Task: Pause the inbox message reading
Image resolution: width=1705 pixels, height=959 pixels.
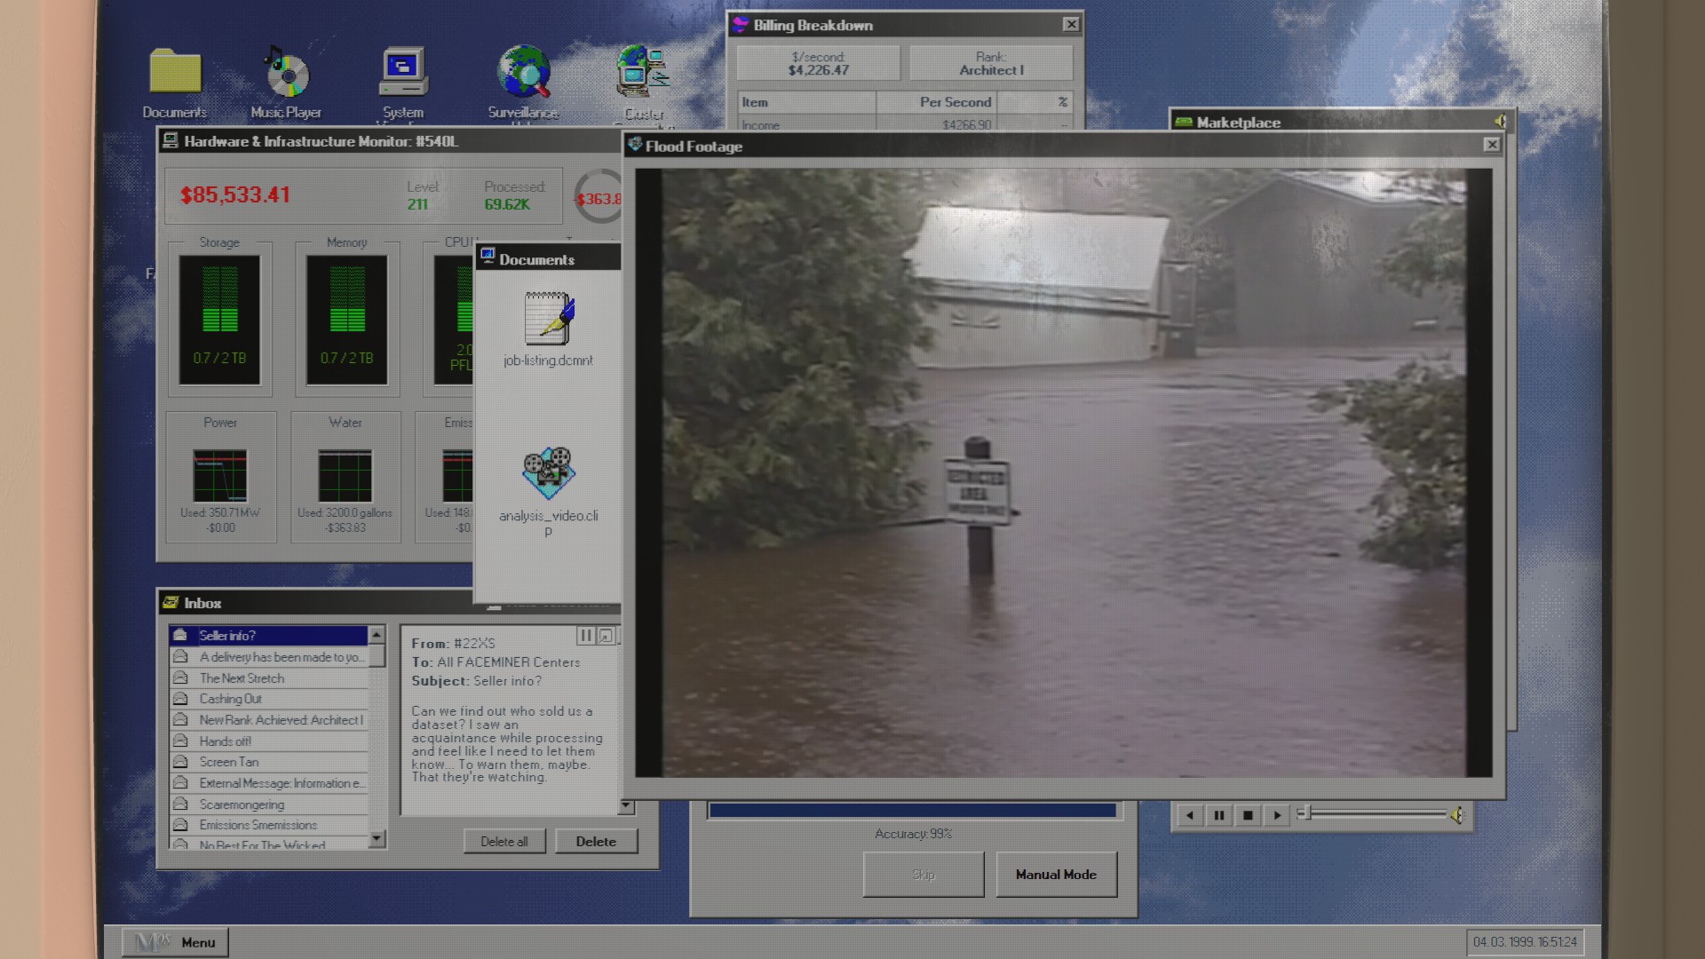Action: point(585,636)
